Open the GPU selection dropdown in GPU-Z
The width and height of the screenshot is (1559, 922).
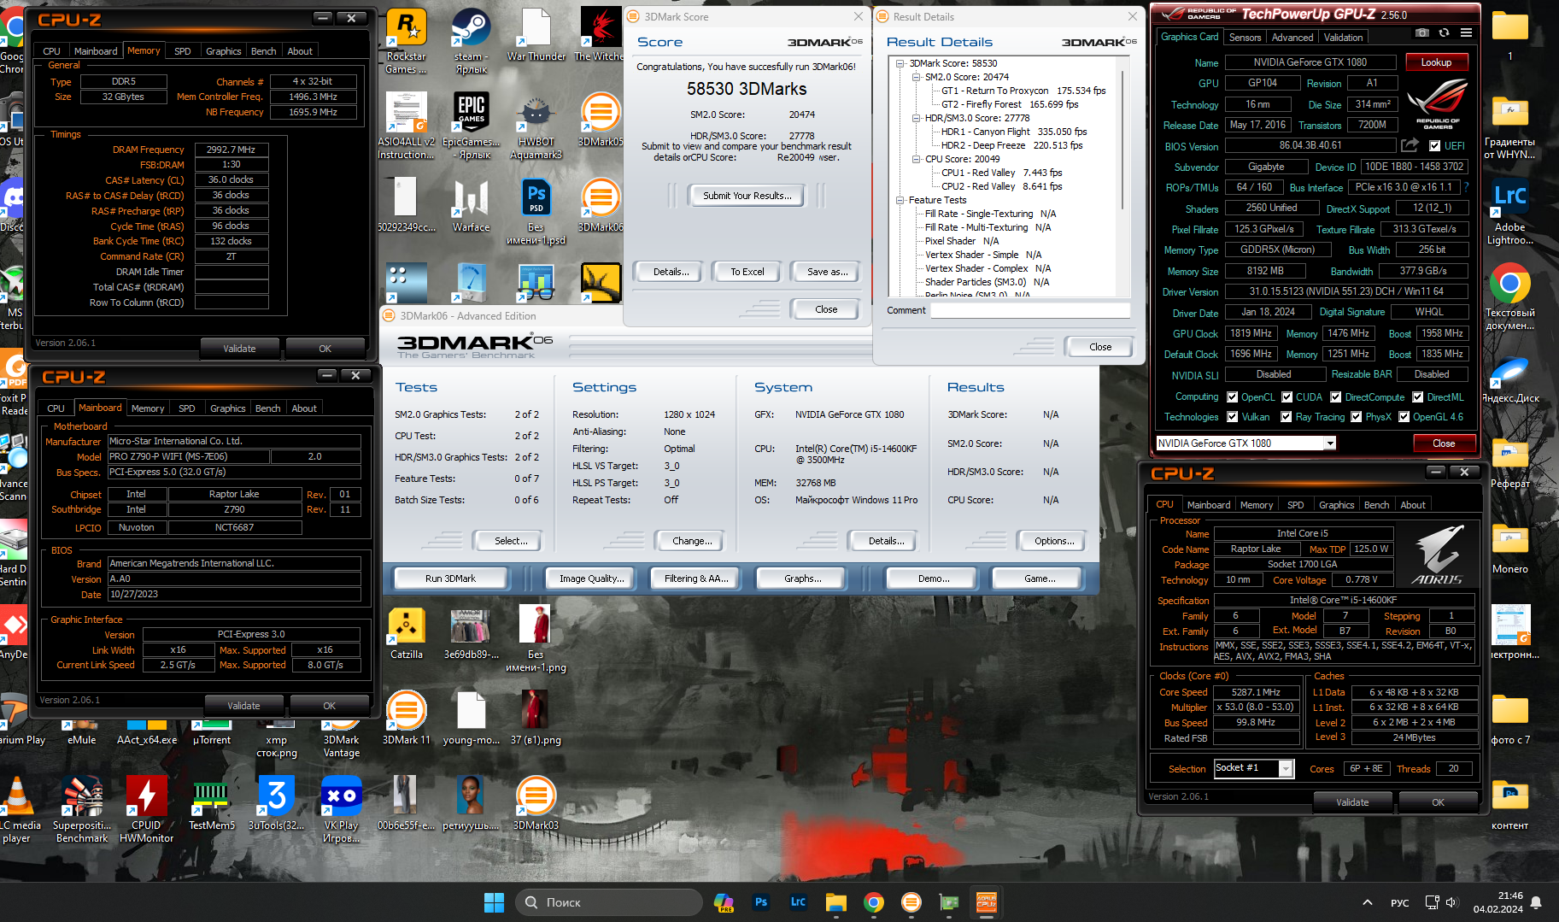click(x=1330, y=443)
